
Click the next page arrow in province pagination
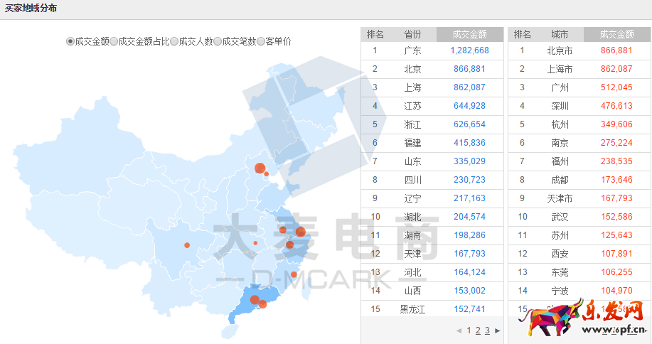pos(498,330)
